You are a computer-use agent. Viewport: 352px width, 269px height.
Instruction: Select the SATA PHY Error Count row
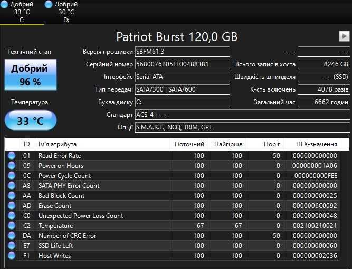173,185
